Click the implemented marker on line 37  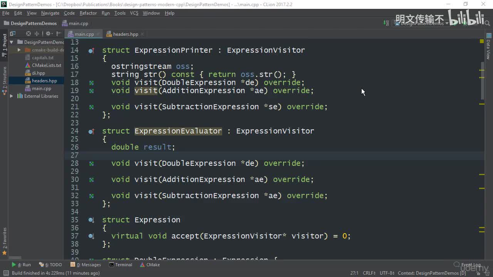pos(91,236)
